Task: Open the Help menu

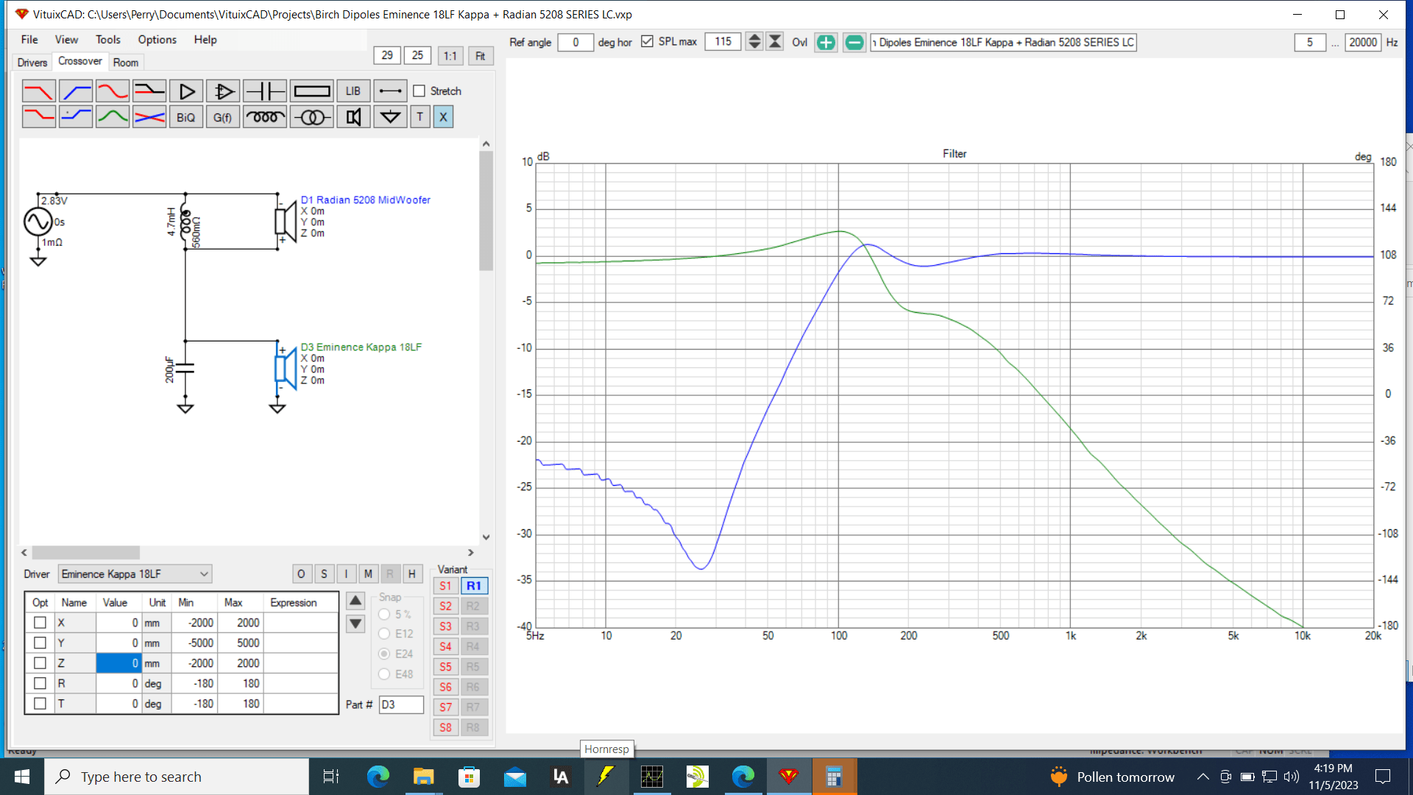Action: click(x=205, y=40)
